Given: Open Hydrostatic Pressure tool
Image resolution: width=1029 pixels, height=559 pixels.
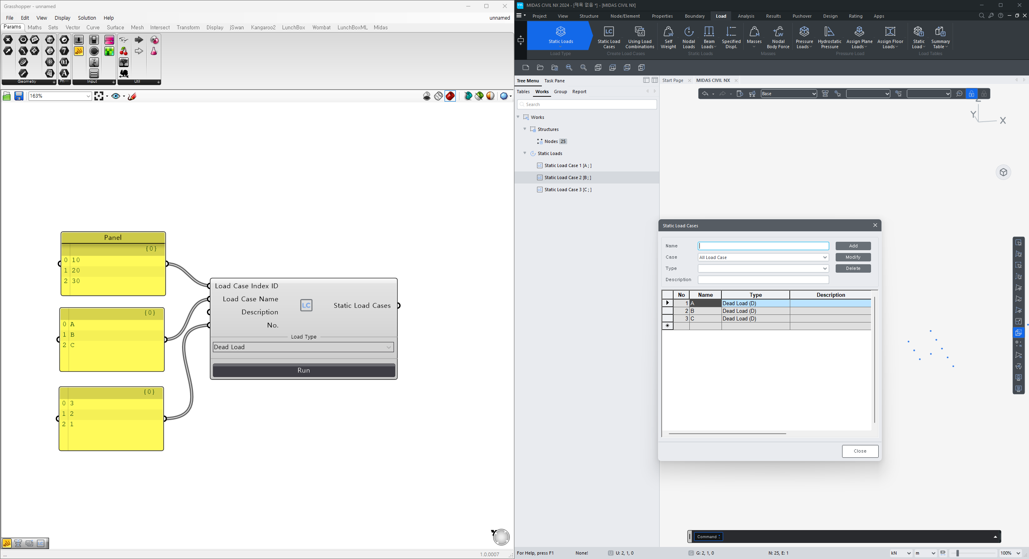Looking at the screenshot, I should [829, 38].
